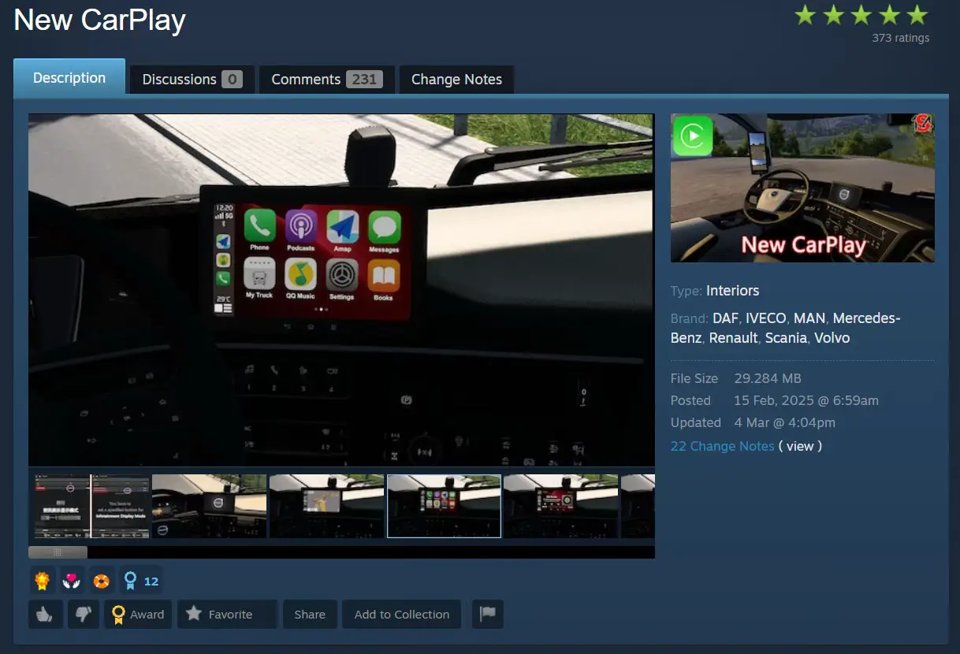Click the thumbnail strip horizontal scrollbar handle

(x=58, y=552)
